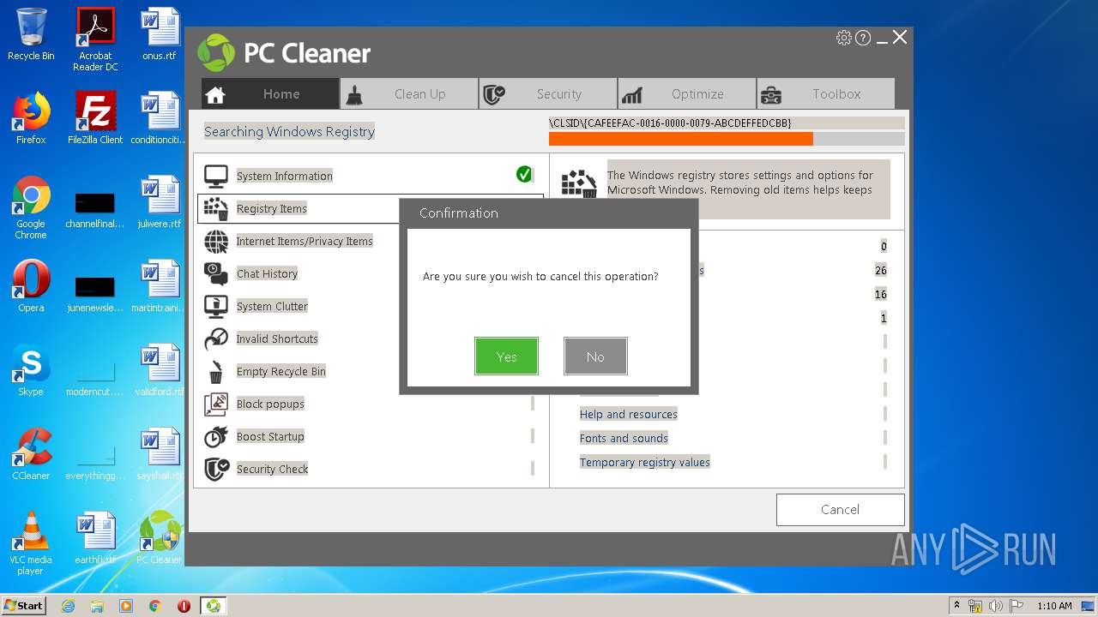Viewport: 1098px width, 617px height.
Task: Open Firefox desktop shortcut
Action: click(31, 118)
